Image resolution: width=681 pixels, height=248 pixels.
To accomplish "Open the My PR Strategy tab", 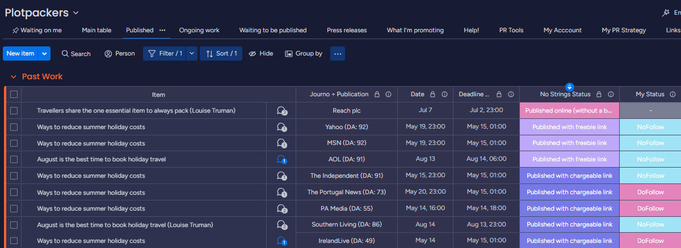I will 624,30.
